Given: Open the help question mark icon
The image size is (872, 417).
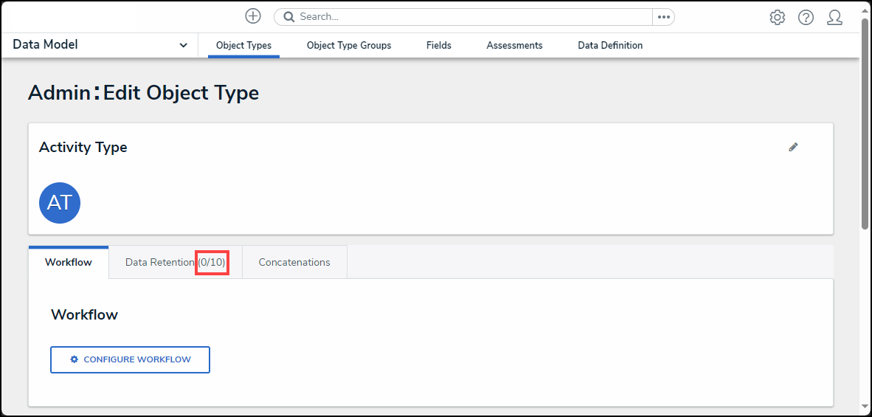Looking at the screenshot, I should [806, 17].
